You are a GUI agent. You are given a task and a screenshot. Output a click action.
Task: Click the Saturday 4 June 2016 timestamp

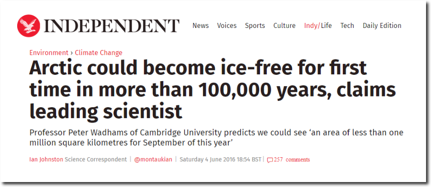point(220,160)
